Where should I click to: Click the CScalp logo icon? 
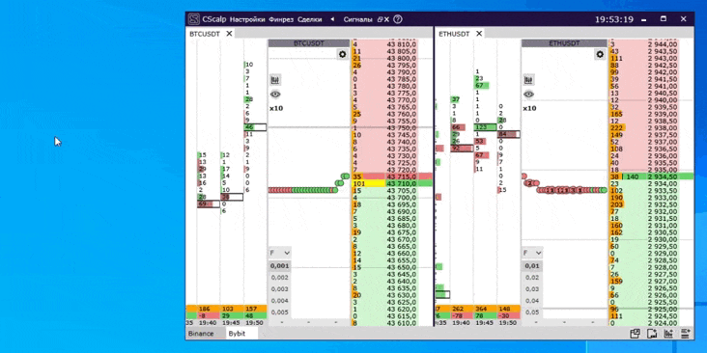click(194, 19)
